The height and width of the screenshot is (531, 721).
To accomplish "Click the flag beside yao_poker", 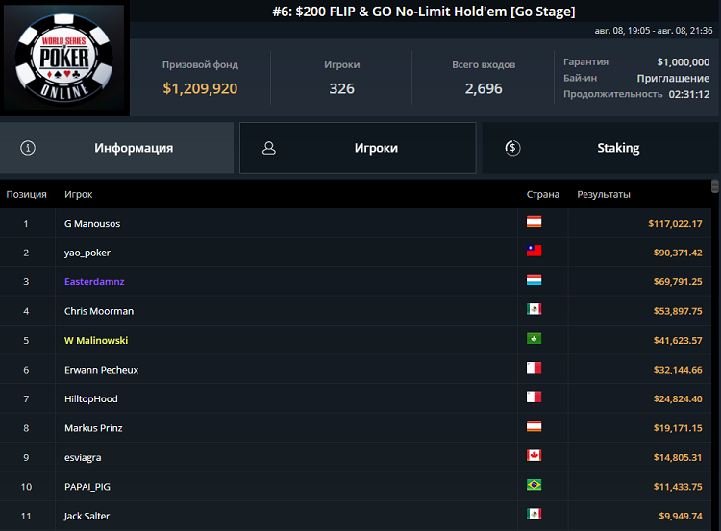I will 534,252.
